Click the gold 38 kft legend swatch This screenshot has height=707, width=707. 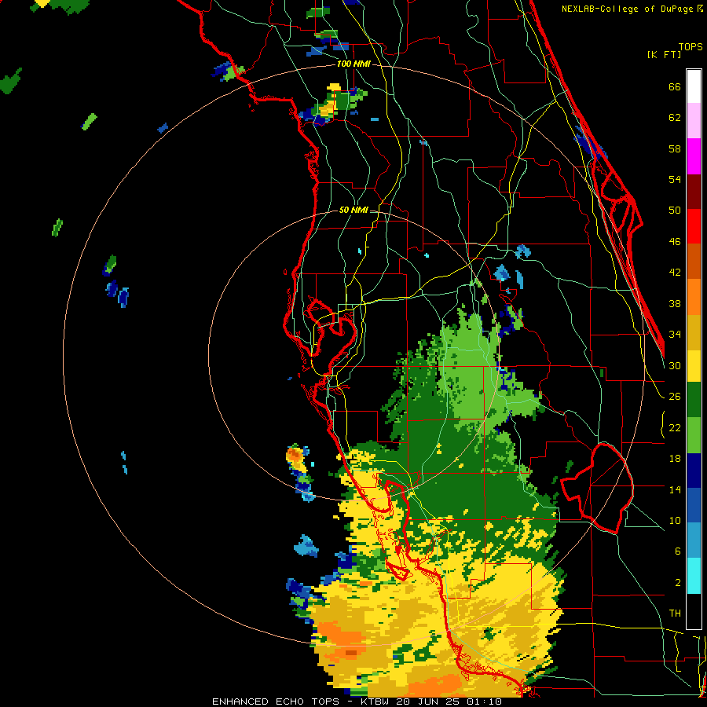(694, 332)
